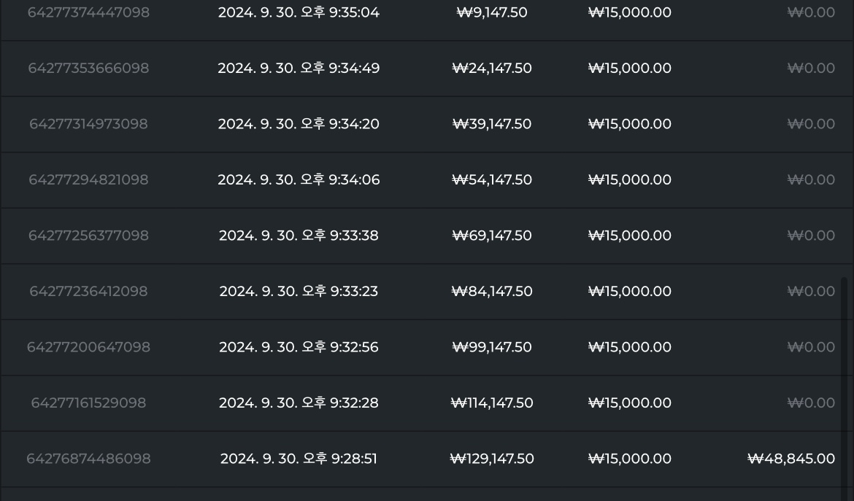854x501 pixels.
Task: Select the ₩54,147.50 balance entry
Action: click(492, 179)
